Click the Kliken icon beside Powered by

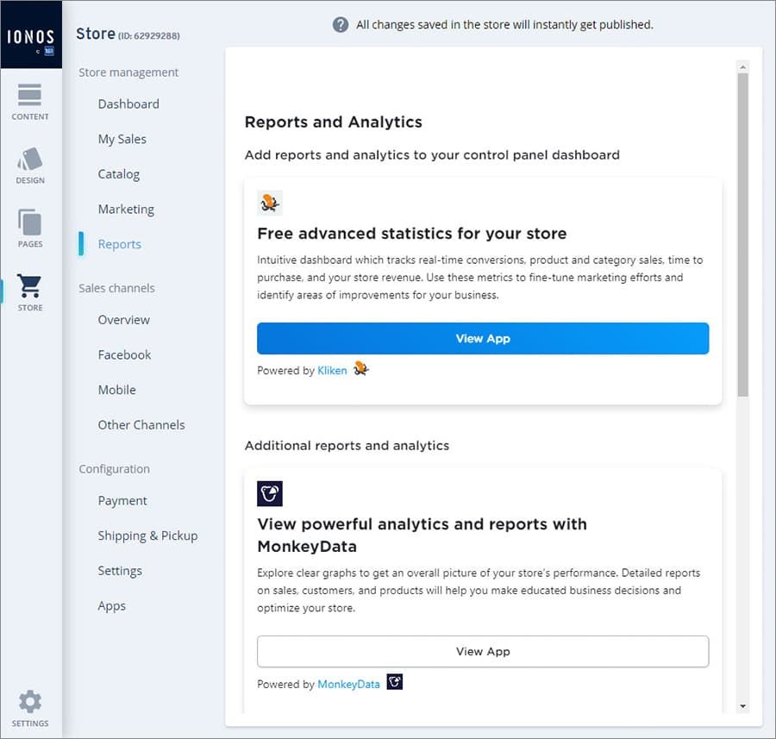coord(361,369)
